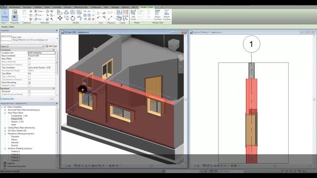This screenshot has width=317, height=178.
Task: Click Edit Profile in the Mode panel
Action: pyautogui.click(x=133, y=15)
